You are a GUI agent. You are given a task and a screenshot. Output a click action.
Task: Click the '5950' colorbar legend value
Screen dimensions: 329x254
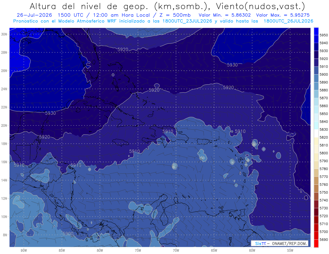324,35
